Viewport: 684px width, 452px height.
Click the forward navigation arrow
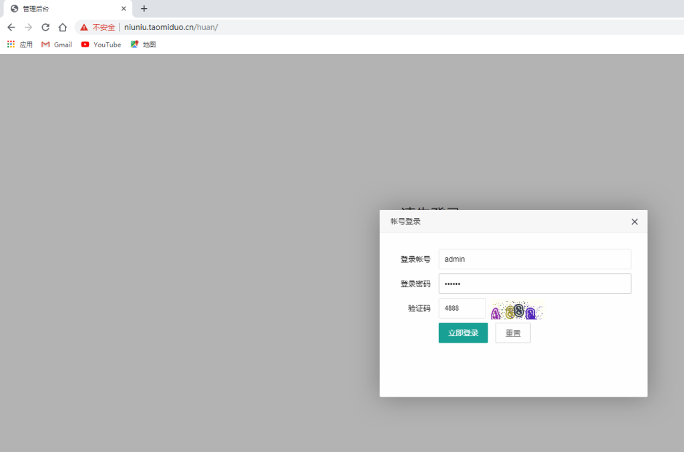(27, 27)
